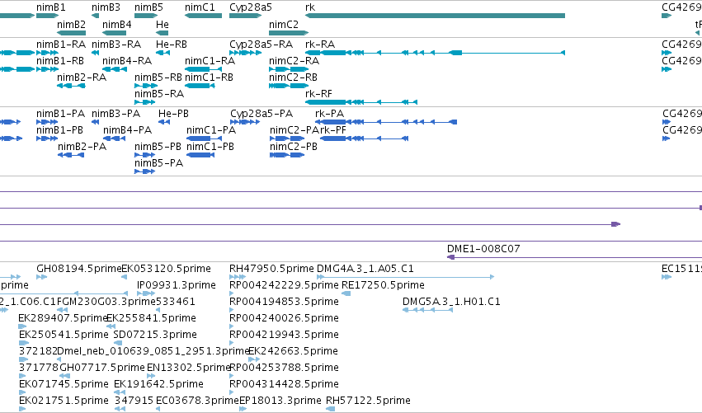Screen dimensions: 702x413
Task: Select EST RE17250.5prime label
Action: point(384,285)
